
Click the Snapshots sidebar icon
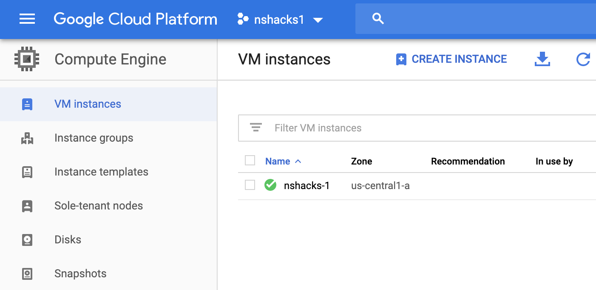click(27, 274)
